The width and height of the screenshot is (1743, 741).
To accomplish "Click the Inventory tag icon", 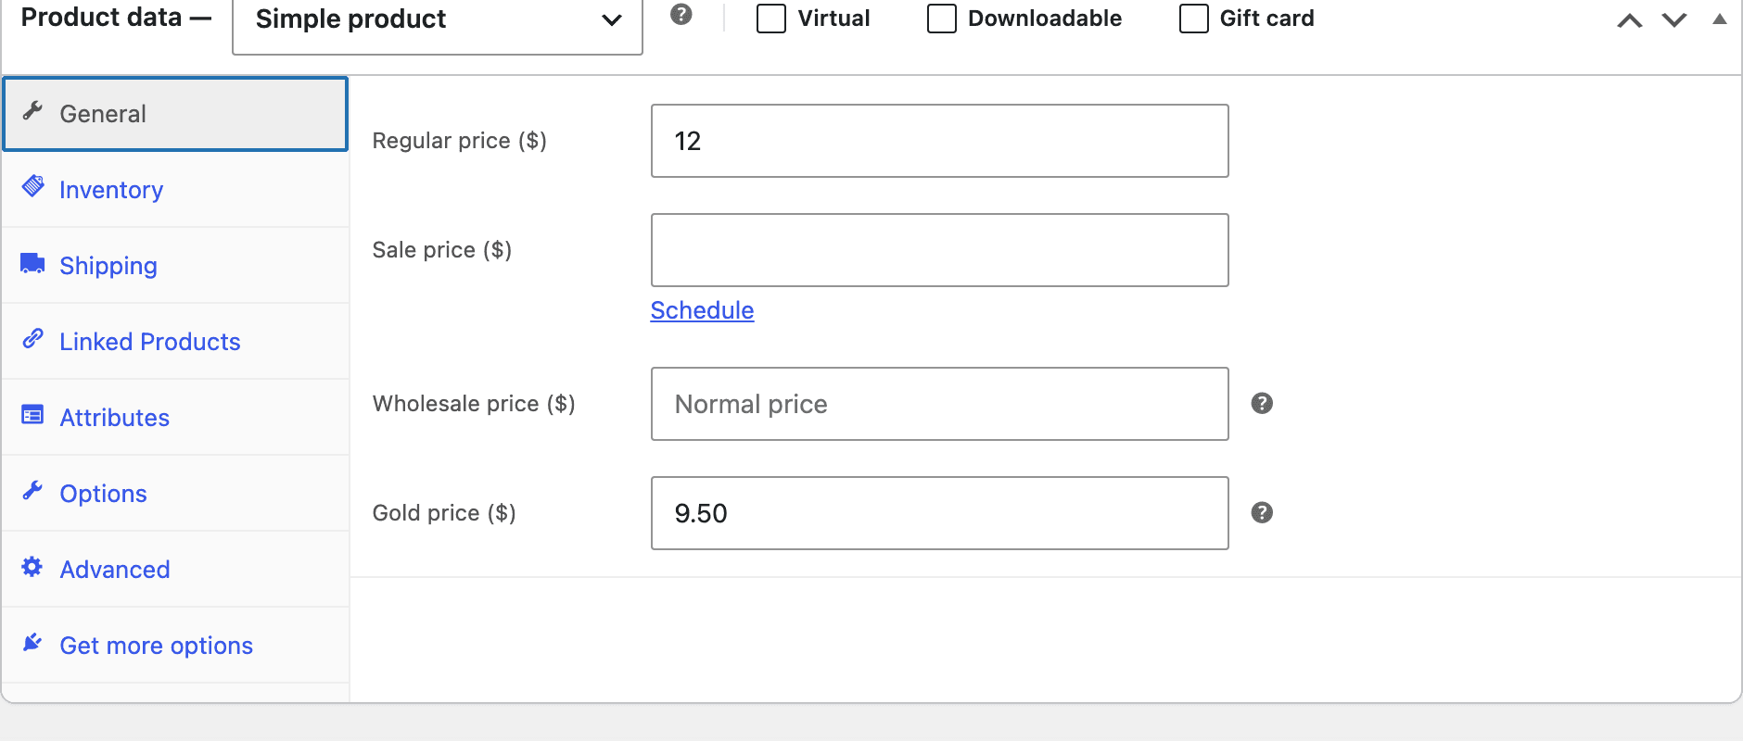I will (33, 186).
